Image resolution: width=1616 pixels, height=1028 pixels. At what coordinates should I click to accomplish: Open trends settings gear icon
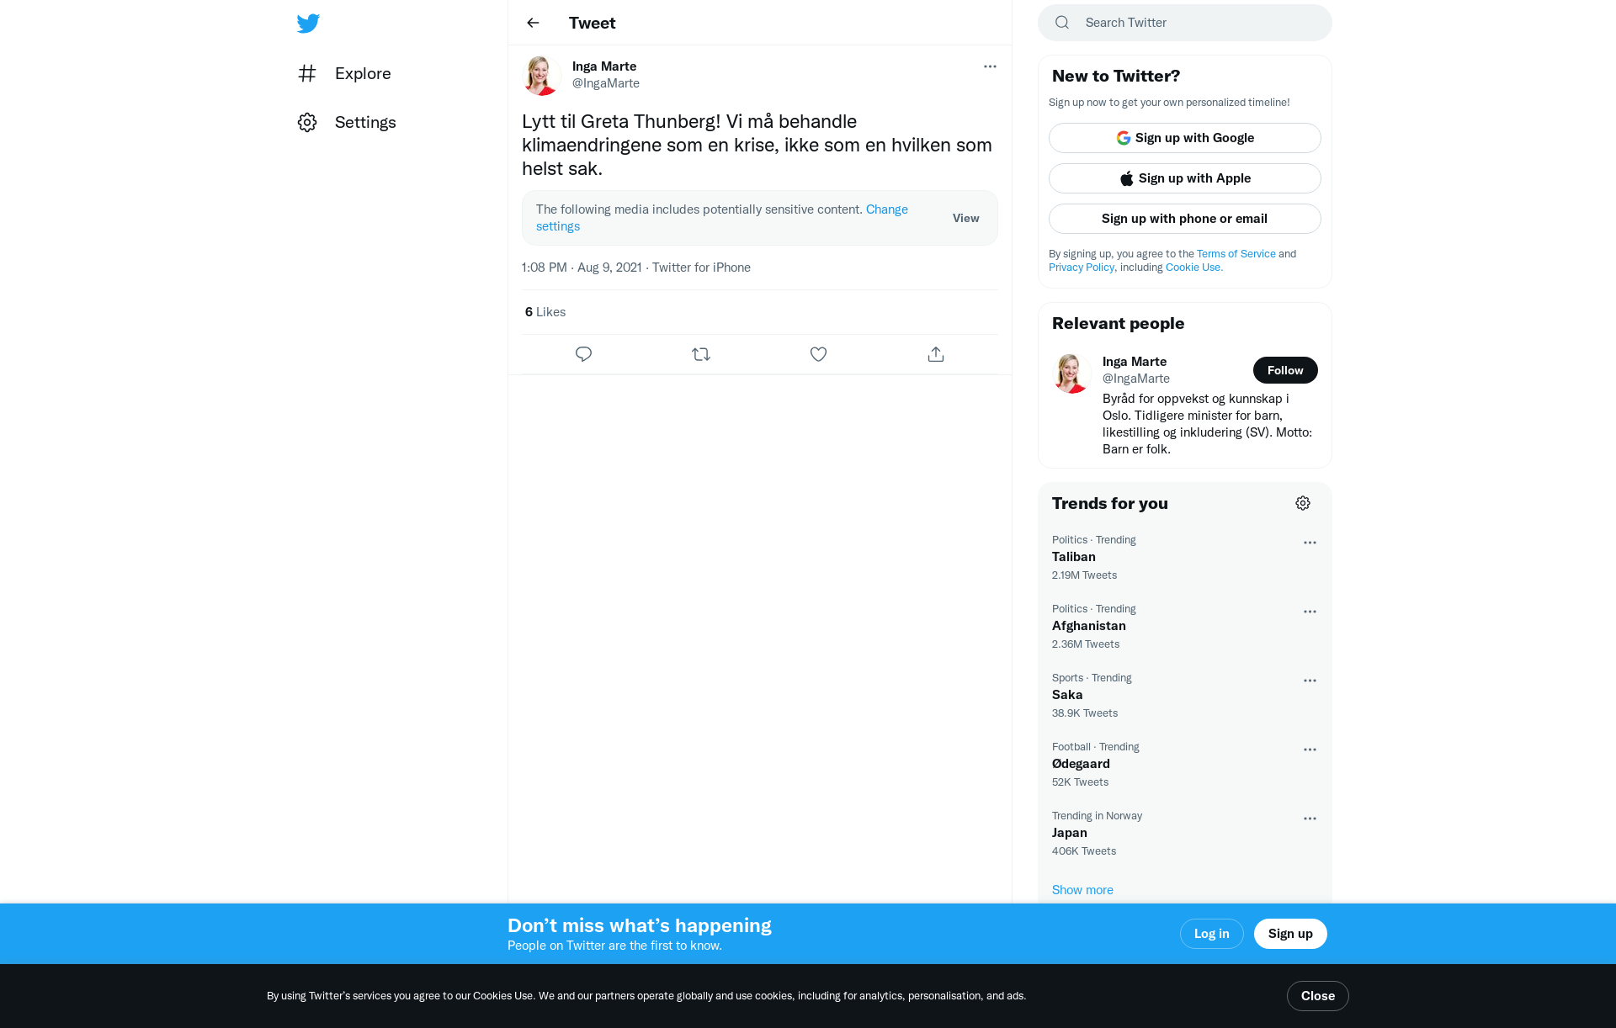pyautogui.click(x=1303, y=503)
